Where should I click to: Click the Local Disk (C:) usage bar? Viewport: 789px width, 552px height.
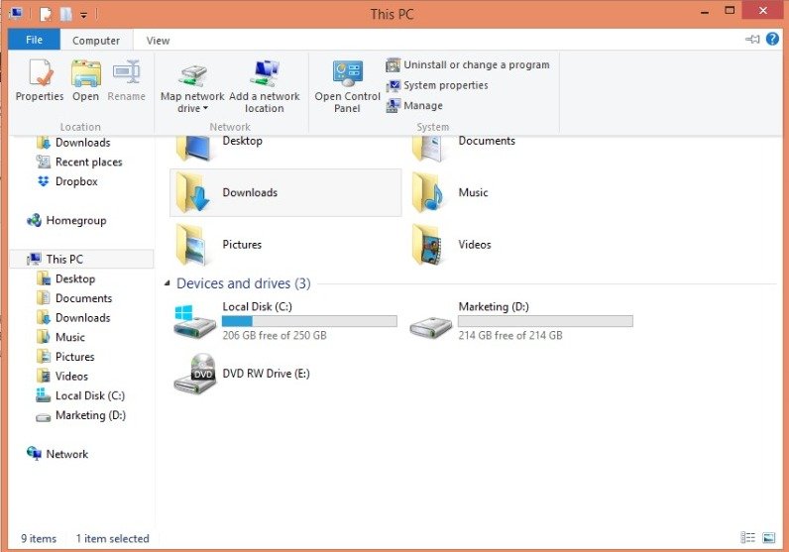(x=309, y=321)
